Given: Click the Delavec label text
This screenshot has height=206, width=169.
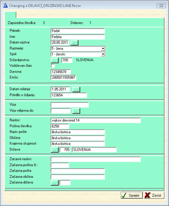Looking at the screenshot, I should (x=77, y=23).
